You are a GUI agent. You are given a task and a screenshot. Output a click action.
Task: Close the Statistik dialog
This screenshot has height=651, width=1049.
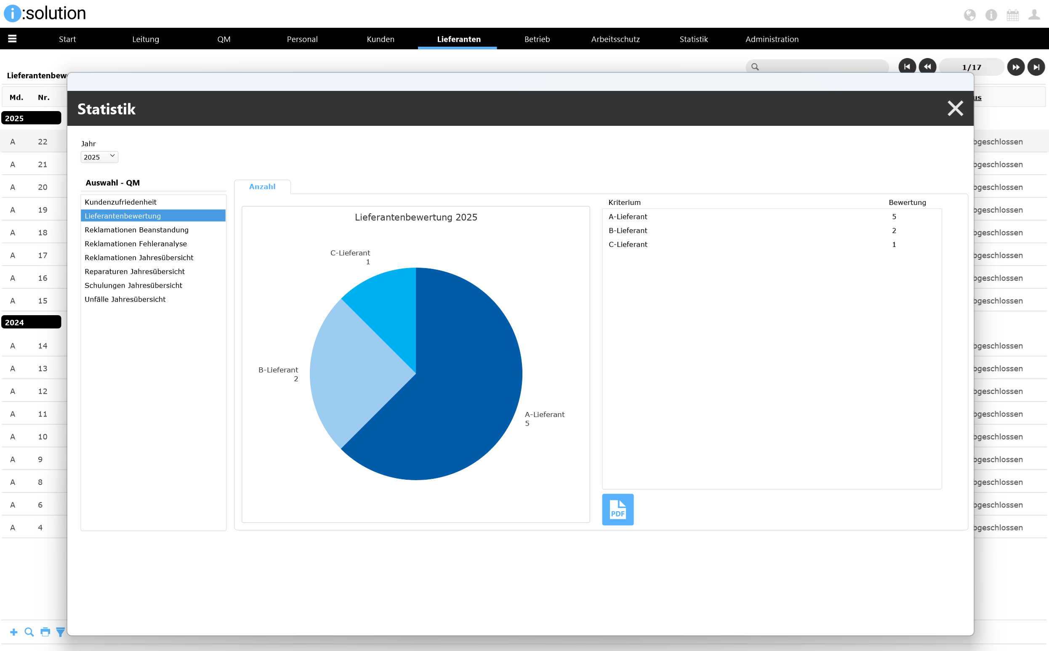[x=955, y=109]
